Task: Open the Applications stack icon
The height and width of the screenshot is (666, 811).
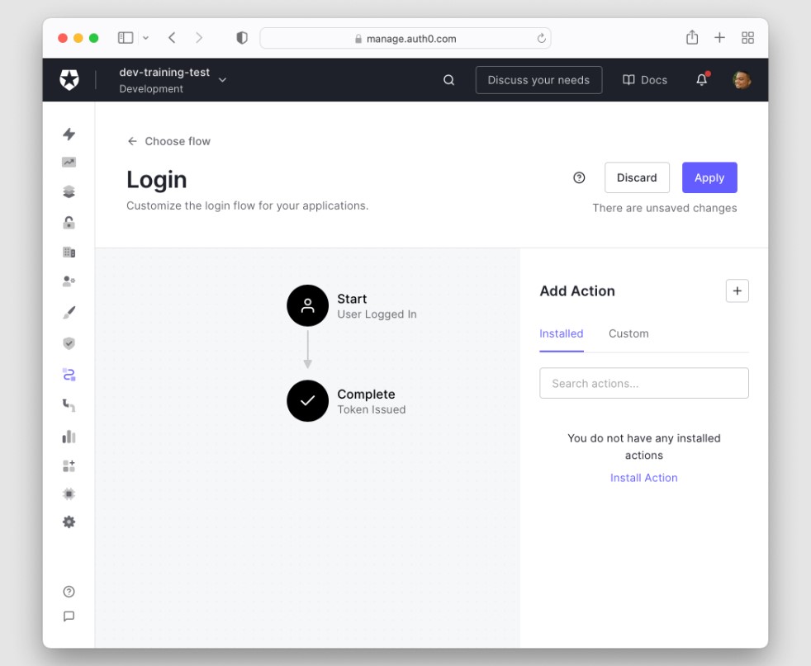Action: pyautogui.click(x=69, y=191)
